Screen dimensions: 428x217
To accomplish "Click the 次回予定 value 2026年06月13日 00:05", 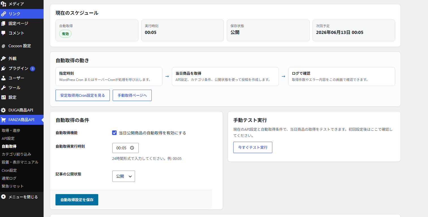I will [x=340, y=32].
